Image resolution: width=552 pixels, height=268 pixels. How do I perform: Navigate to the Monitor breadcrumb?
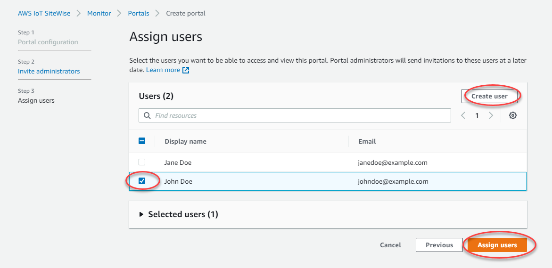[x=99, y=13]
